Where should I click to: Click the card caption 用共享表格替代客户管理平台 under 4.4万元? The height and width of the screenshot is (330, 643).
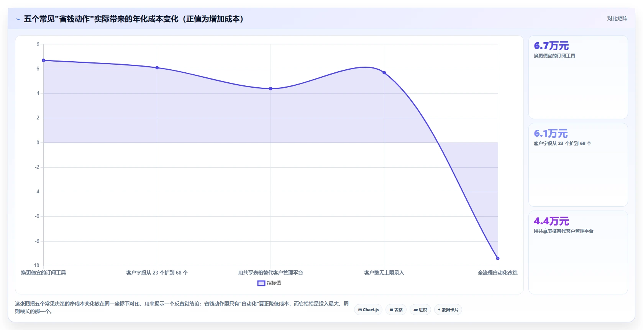564,231
